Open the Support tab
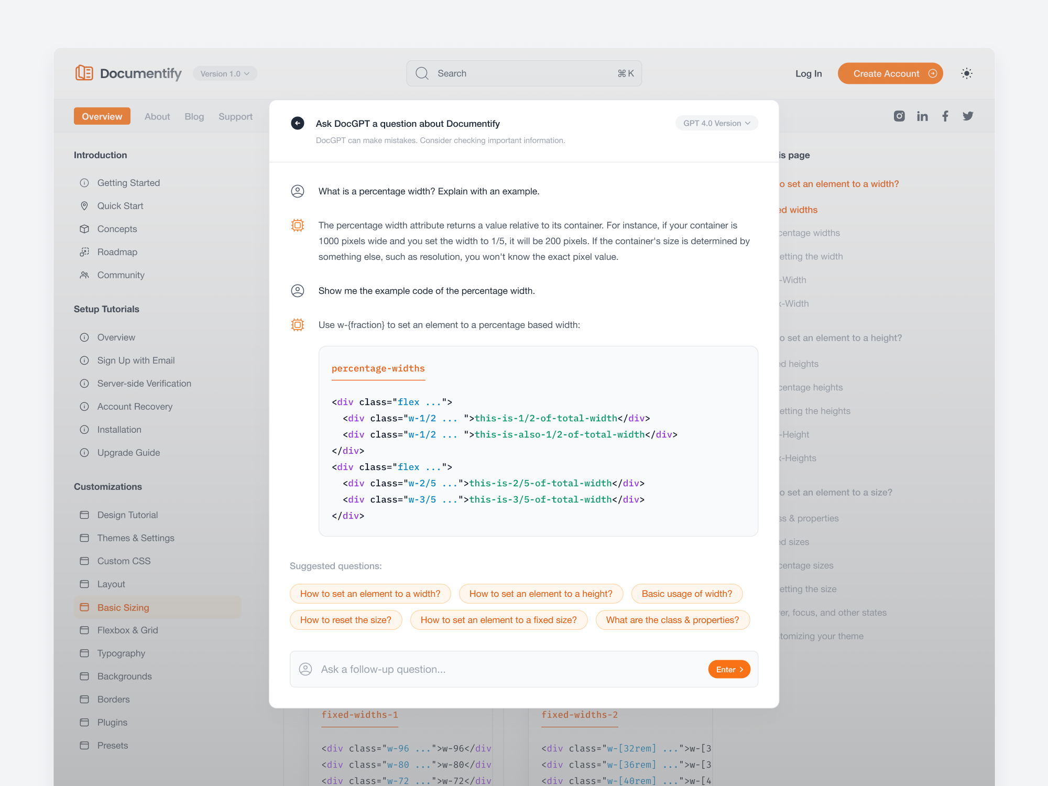 (x=235, y=116)
